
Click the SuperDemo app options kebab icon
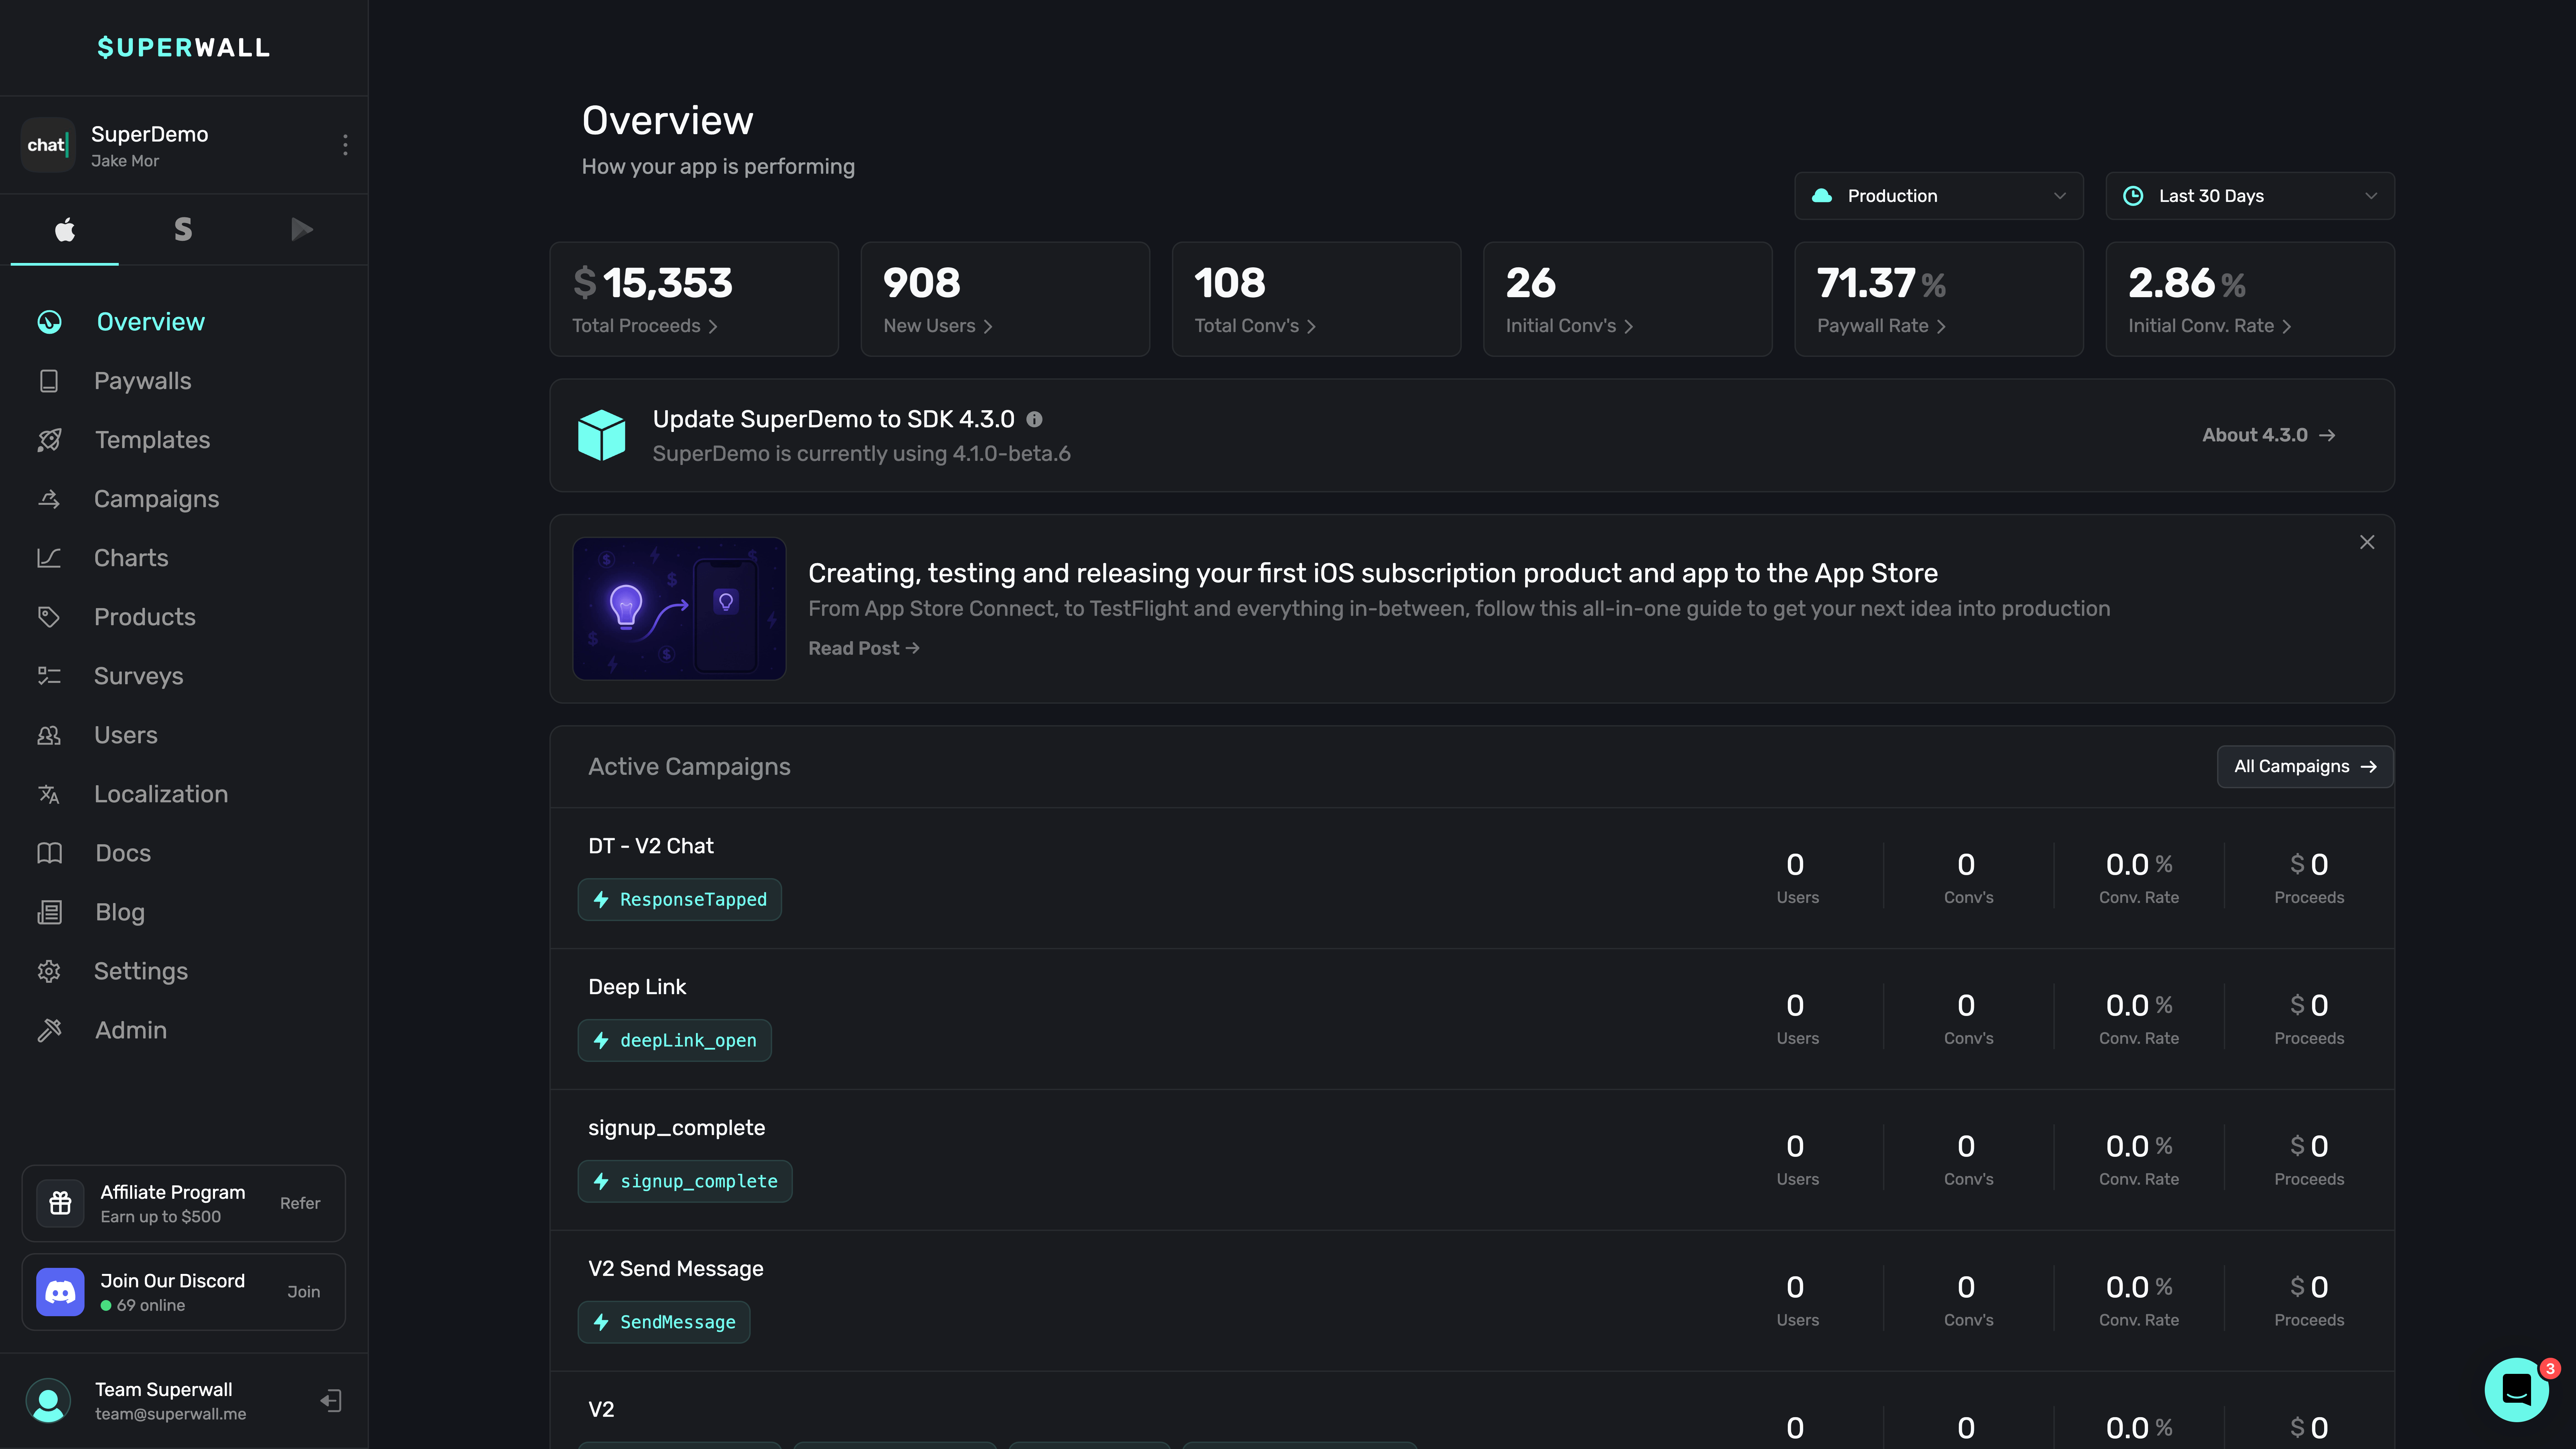[x=345, y=145]
